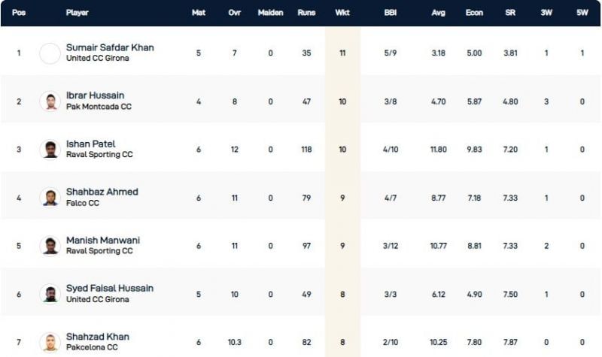Image resolution: width=602 pixels, height=357 pixels.
Task: Open Shahbaz Ahmed player name link
Action: click(102, 192)
